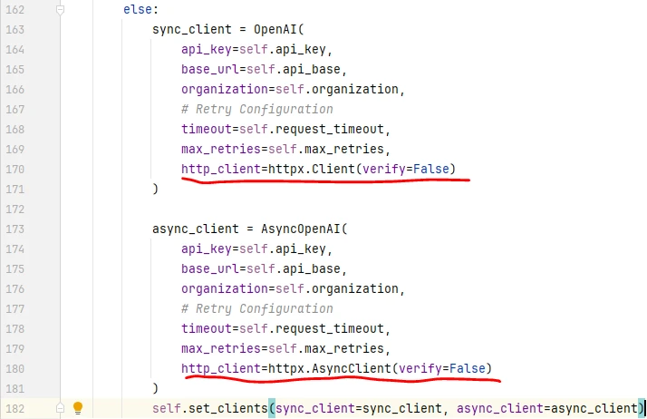
Task: Place cursor on httpx.Client(verify=False) text
Action: pyautogui.click(x=362, y=170)
